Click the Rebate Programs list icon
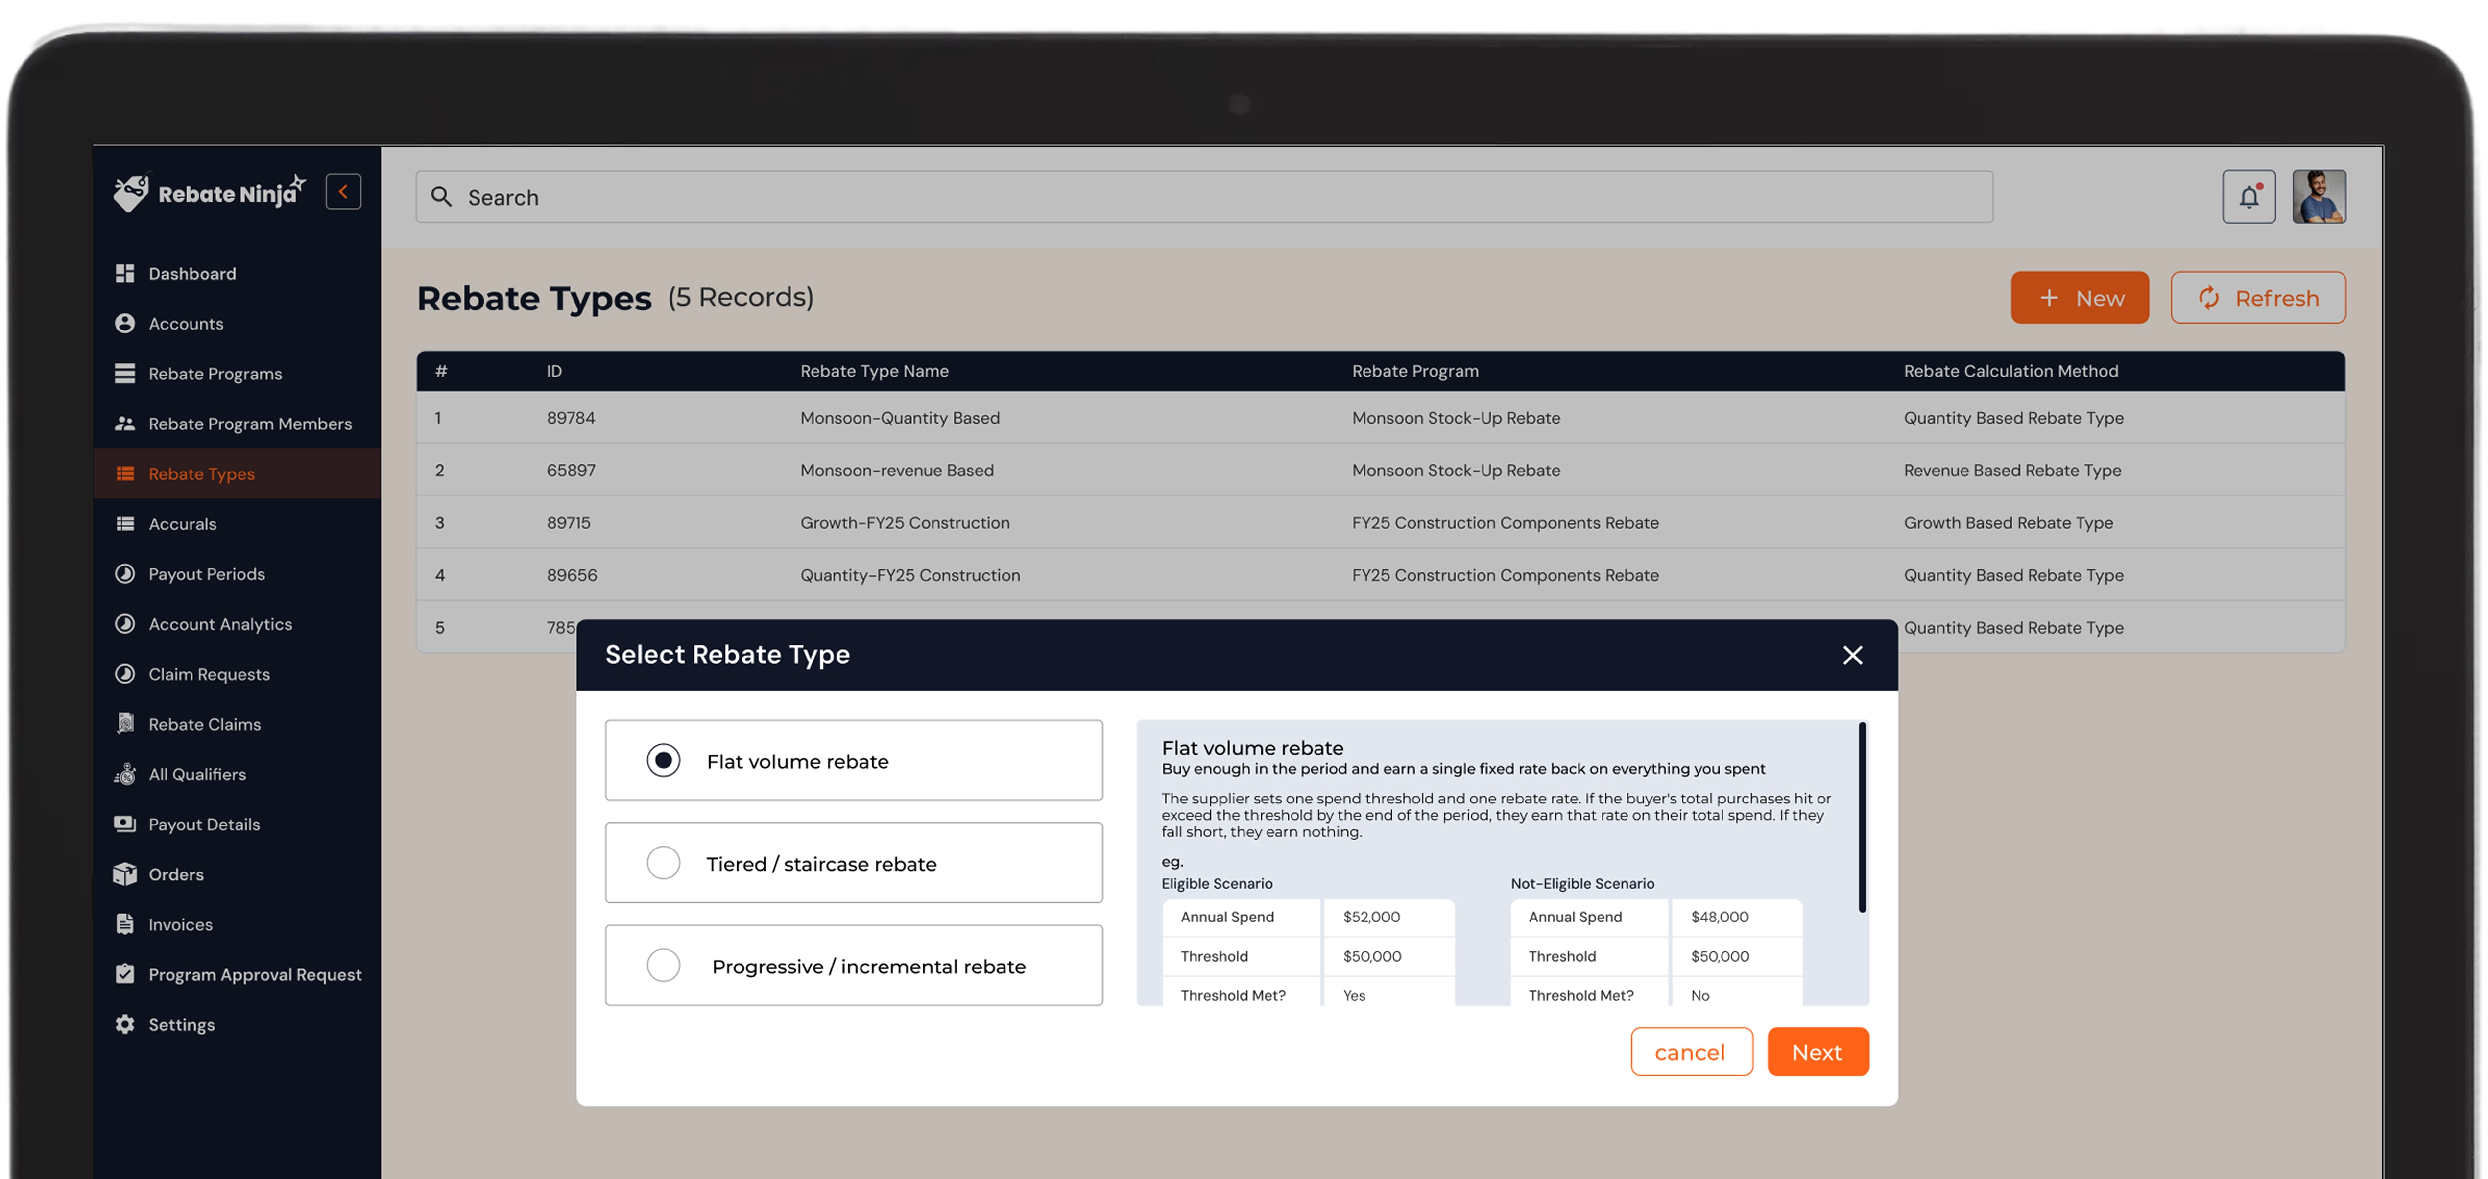 [124, 374]
